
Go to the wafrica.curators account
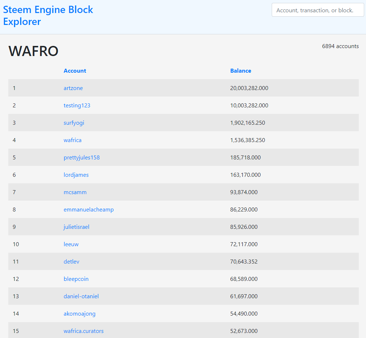pyautogui.click(x=83, y=331)
